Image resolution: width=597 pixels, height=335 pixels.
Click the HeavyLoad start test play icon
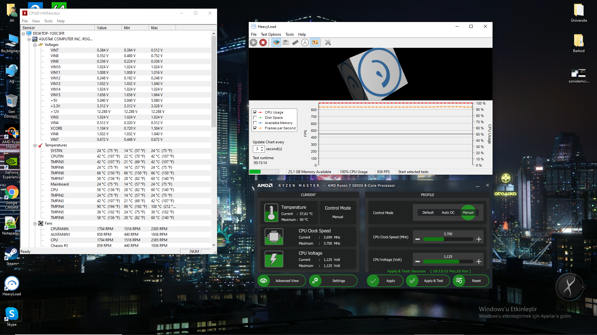(x=253, y=42)
